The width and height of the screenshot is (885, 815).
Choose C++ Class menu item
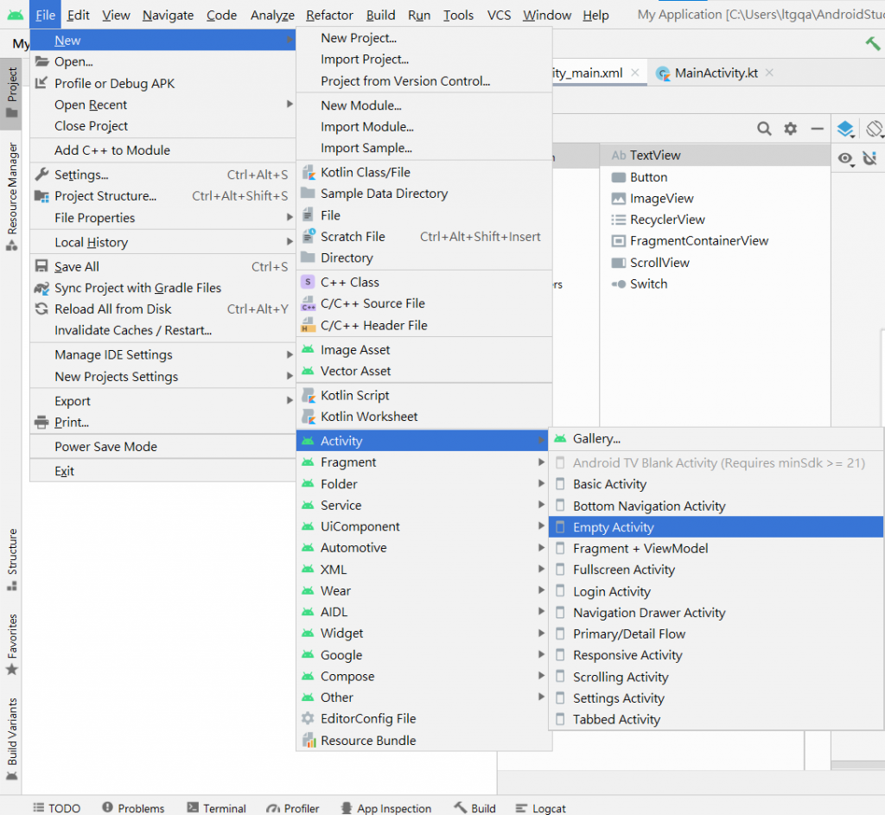423,283
